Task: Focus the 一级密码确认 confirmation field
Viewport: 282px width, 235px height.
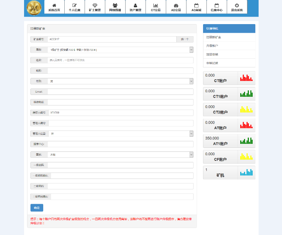Action: click(x=122, y=176)
